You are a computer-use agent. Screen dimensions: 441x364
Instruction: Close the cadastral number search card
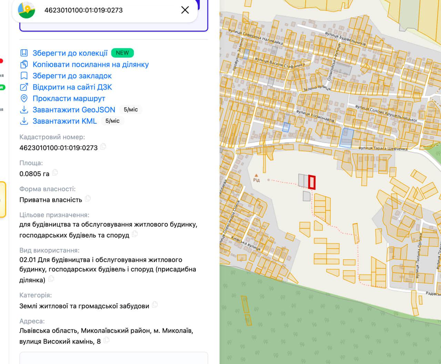[185, 10]
